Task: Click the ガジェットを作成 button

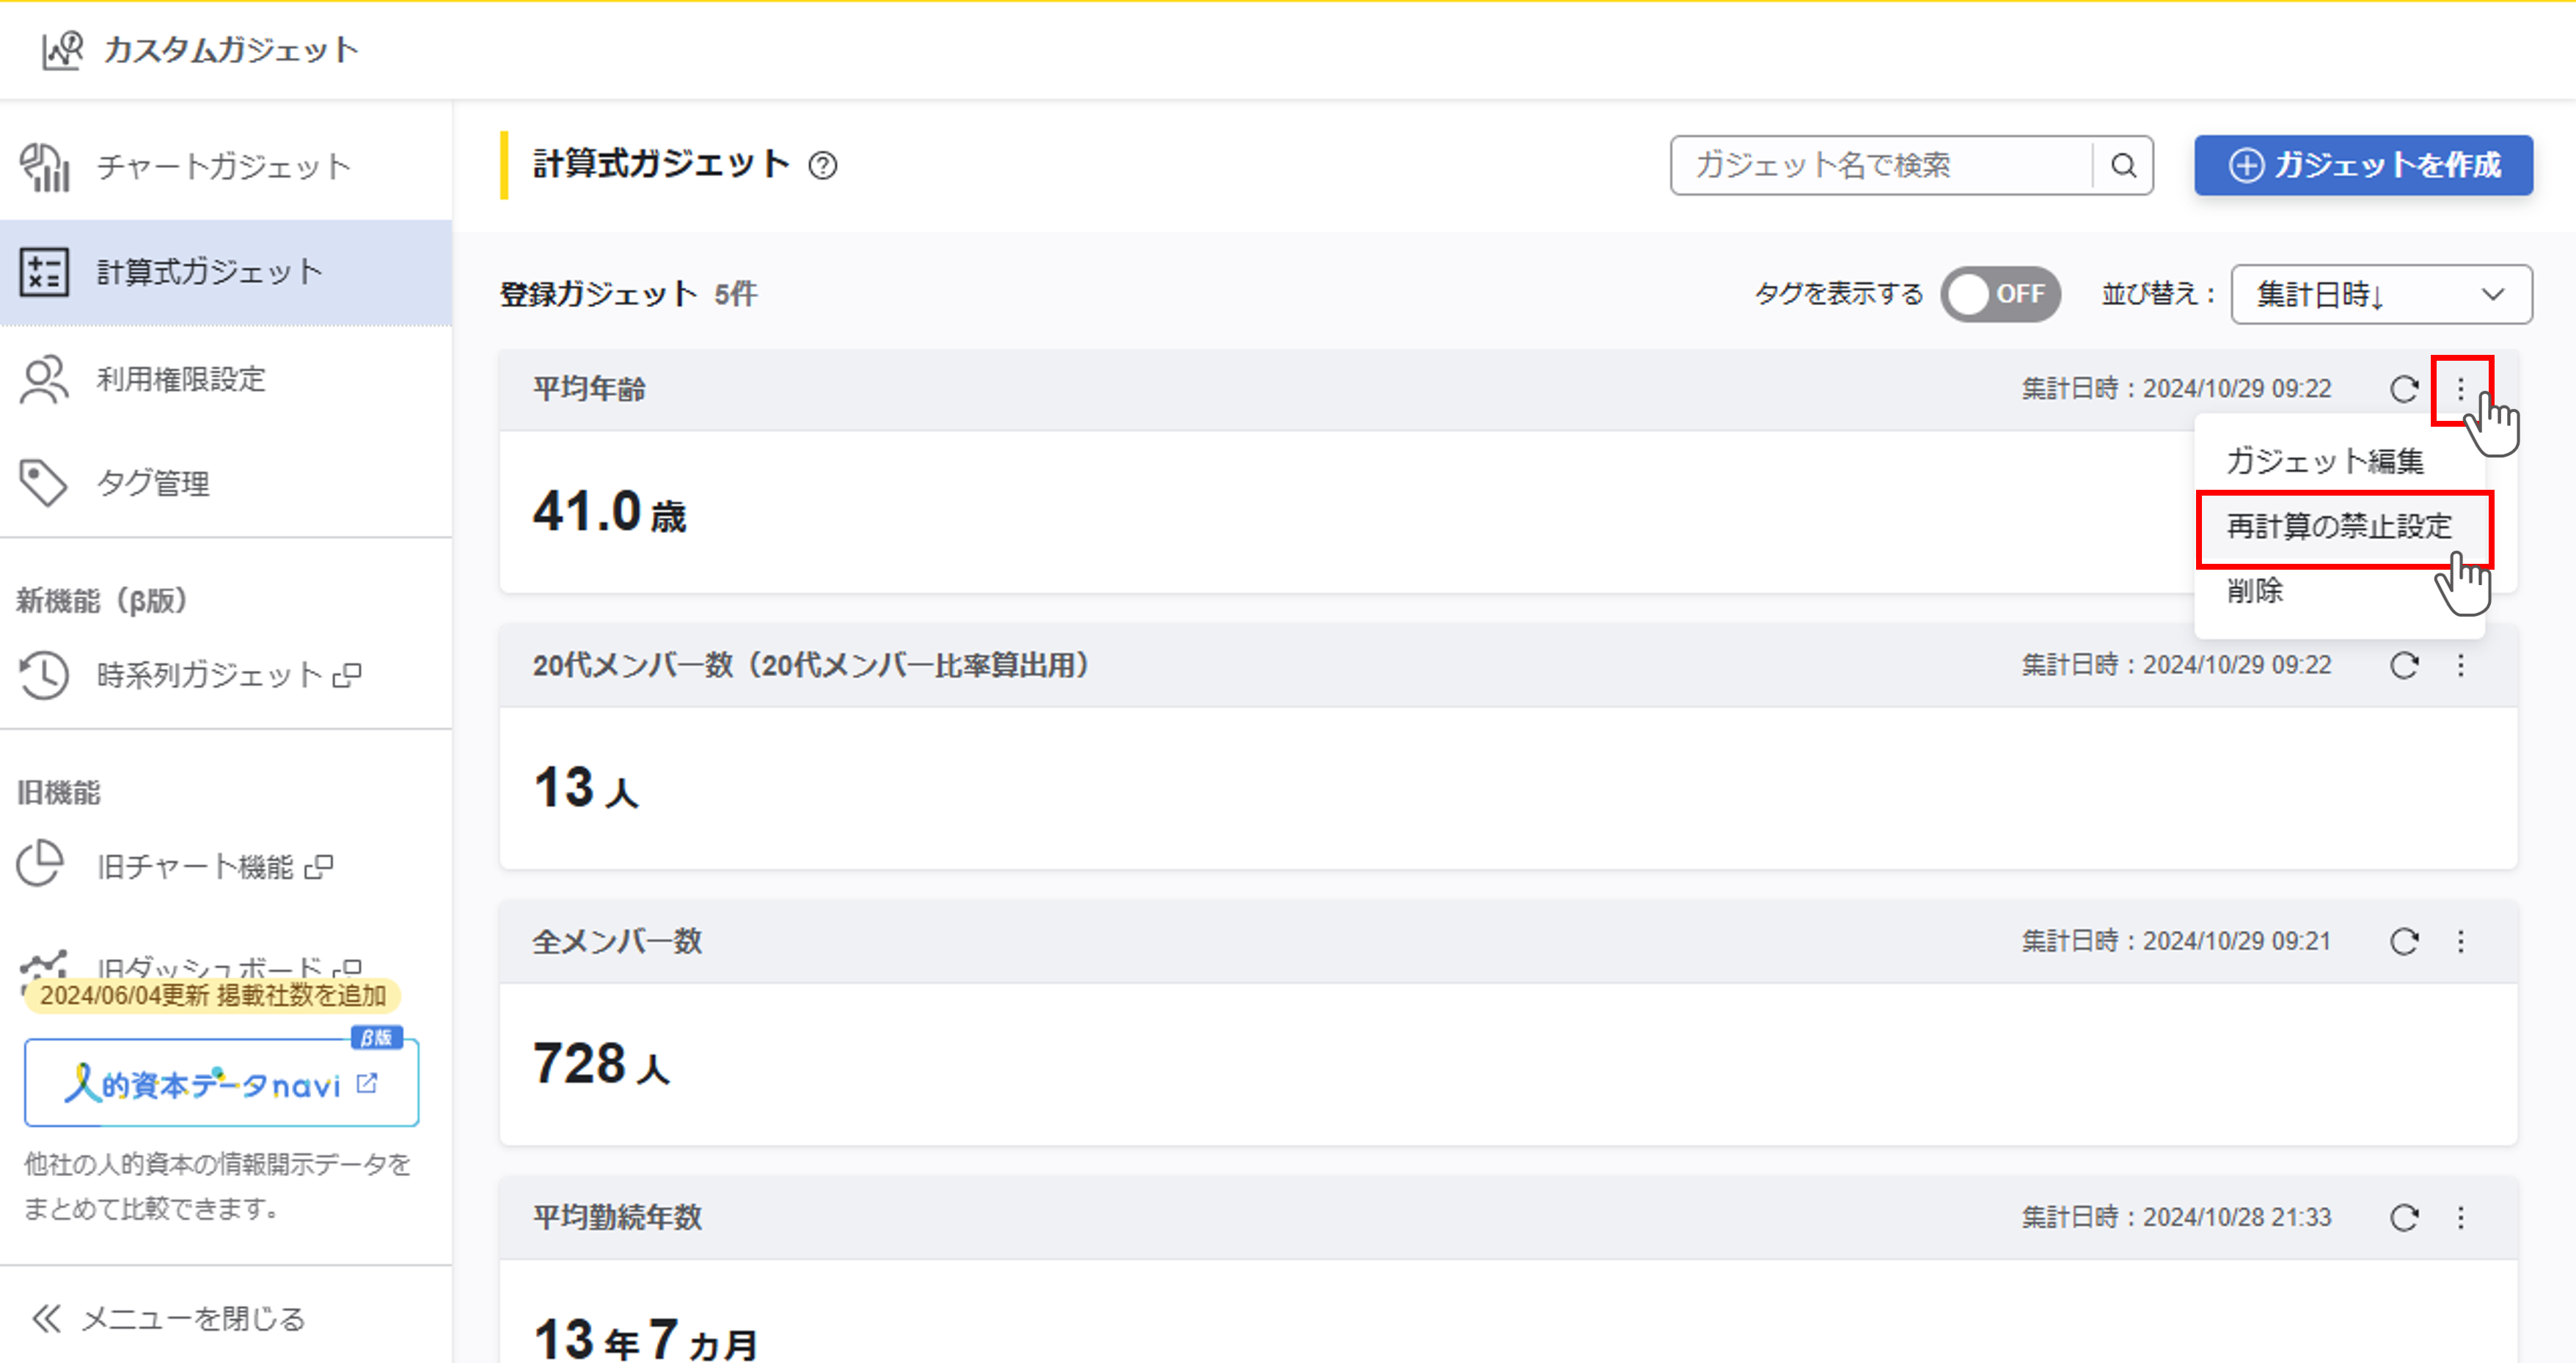Action: click(2363, 165)
